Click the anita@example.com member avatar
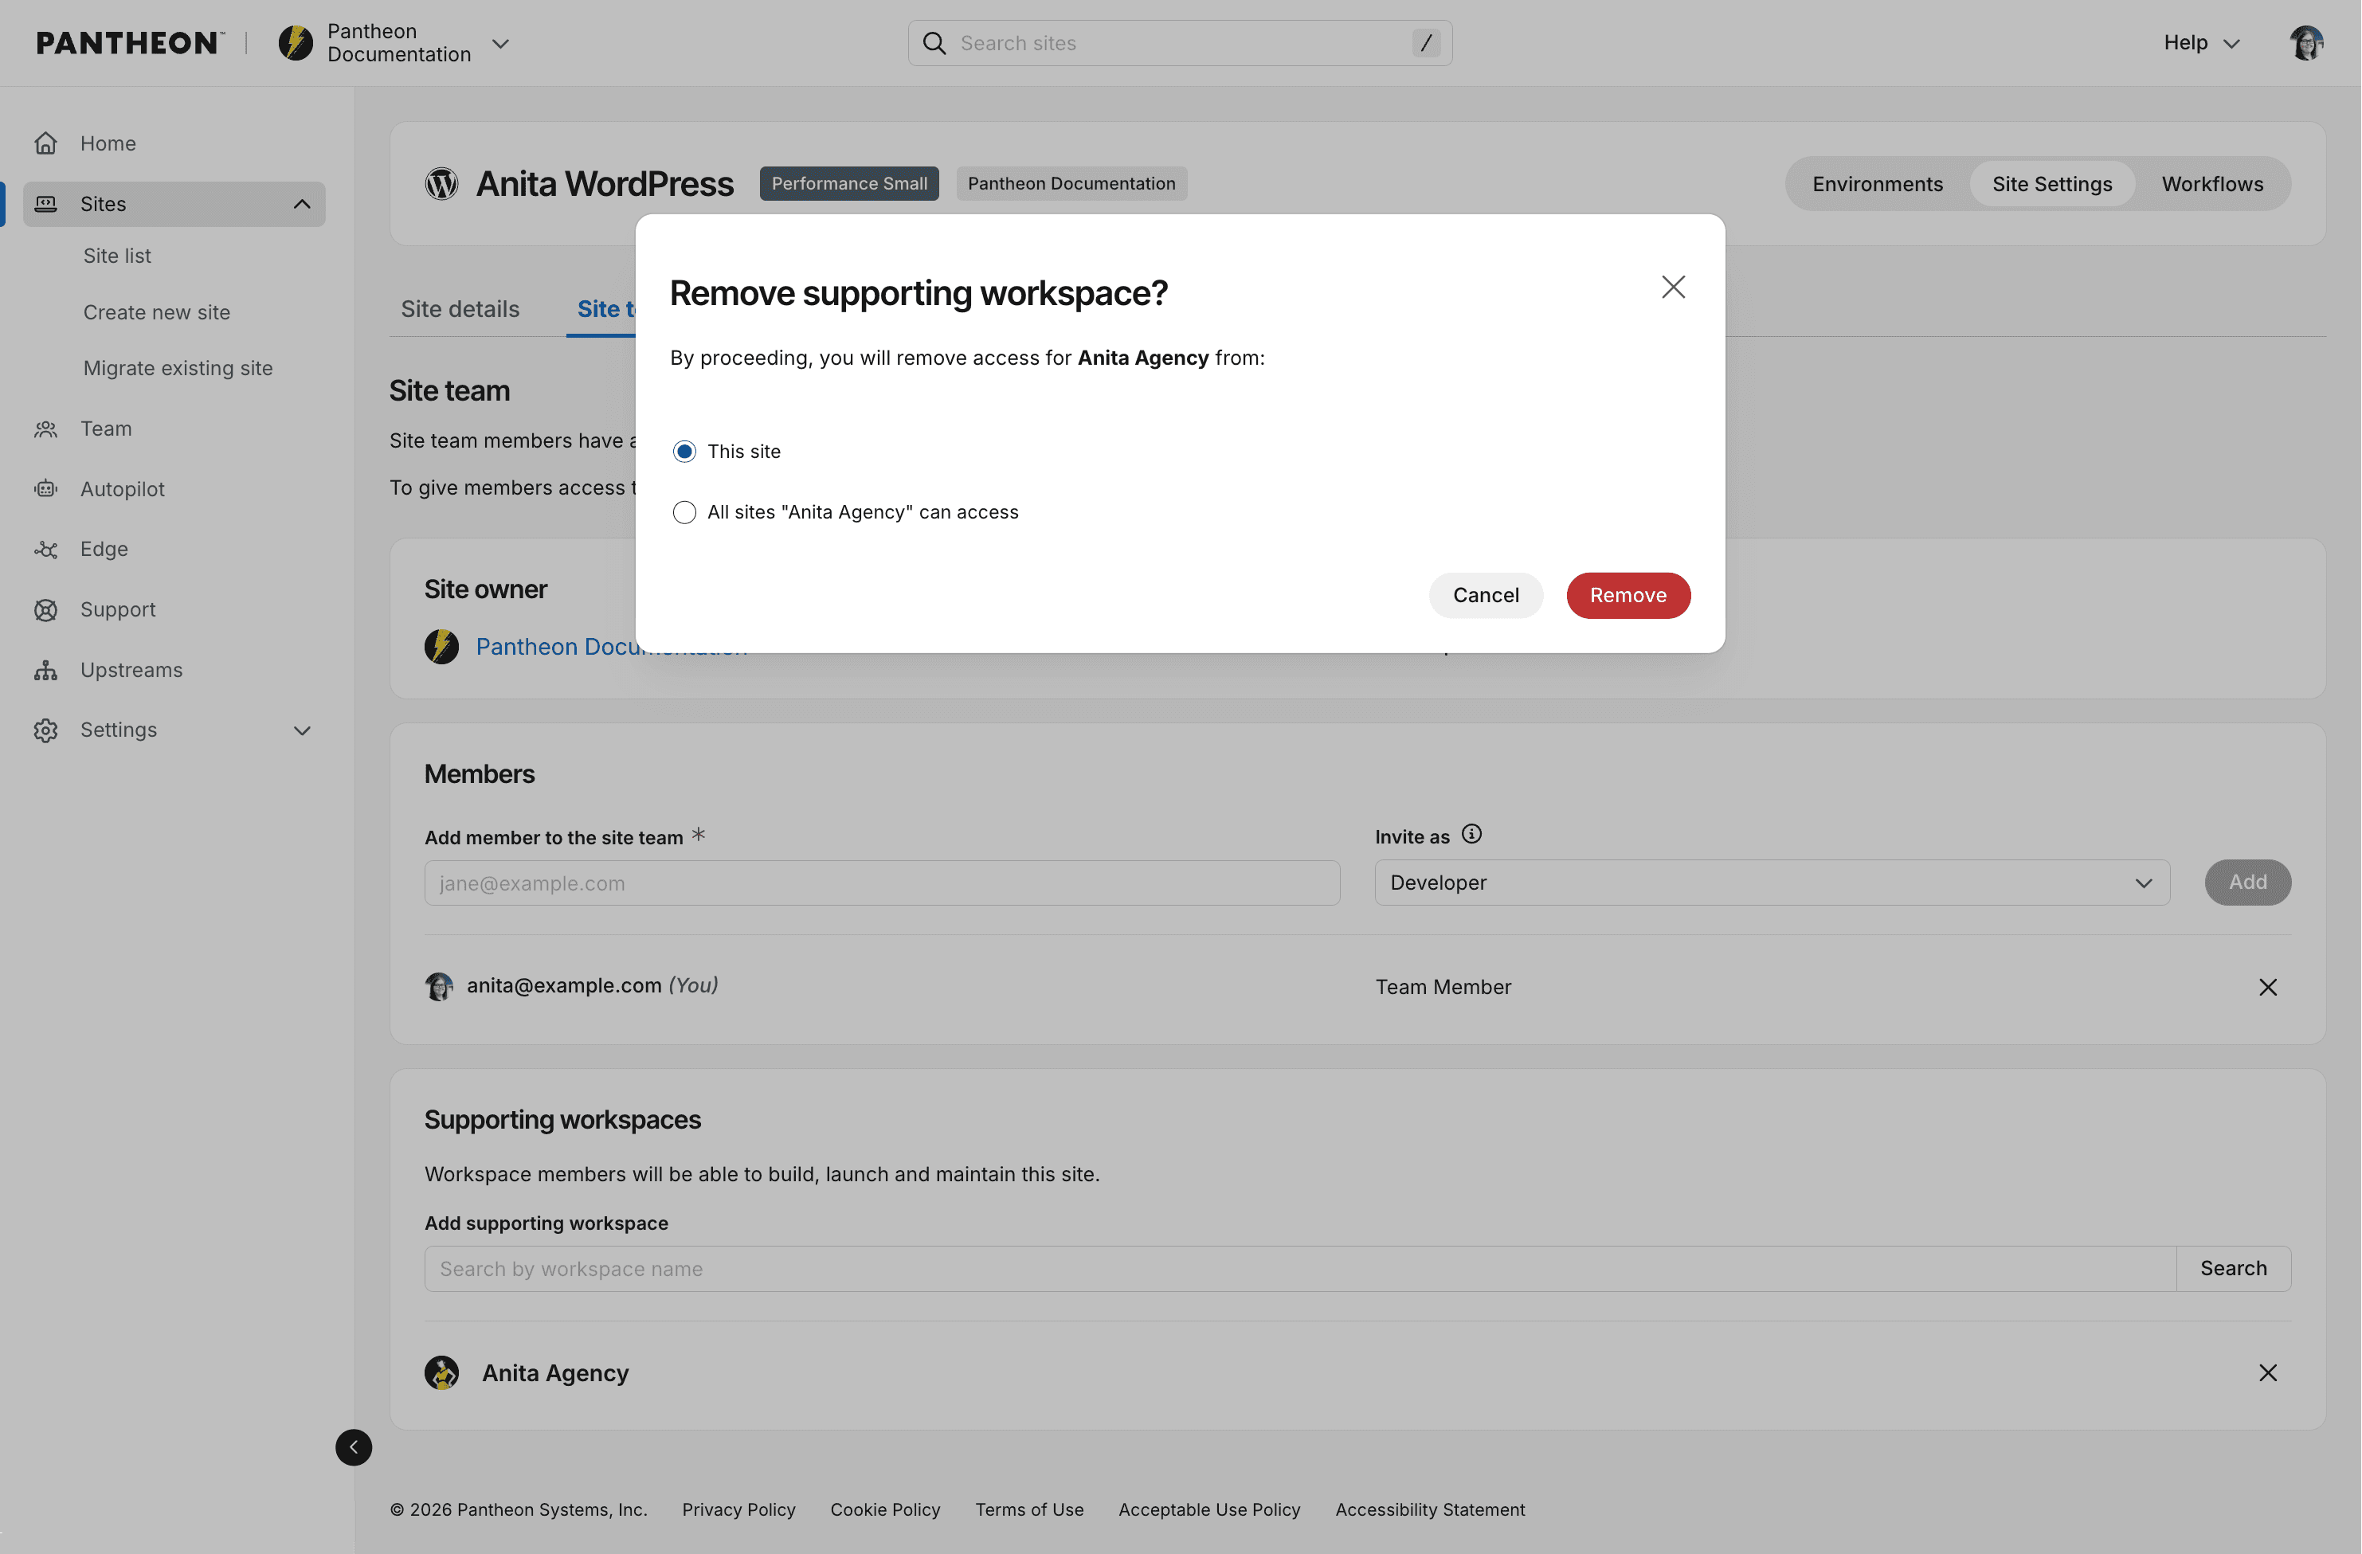This screenshot has height=1554, width=2362. coord(439,986)
